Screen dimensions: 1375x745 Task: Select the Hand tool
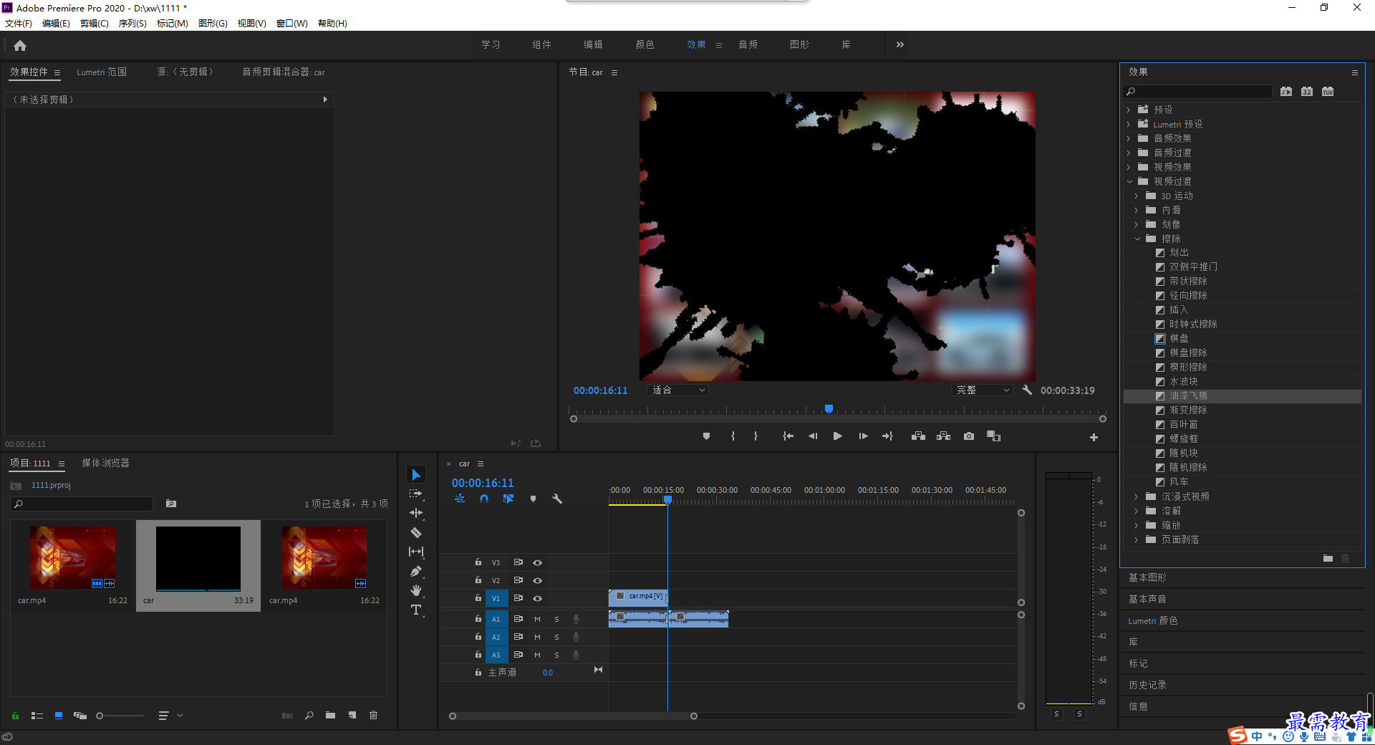click(x=416, y=590)
